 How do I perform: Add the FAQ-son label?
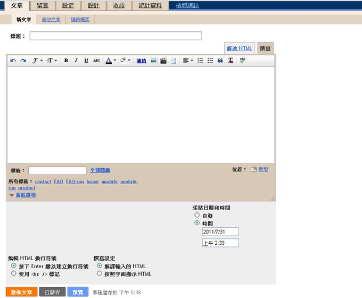75,181
